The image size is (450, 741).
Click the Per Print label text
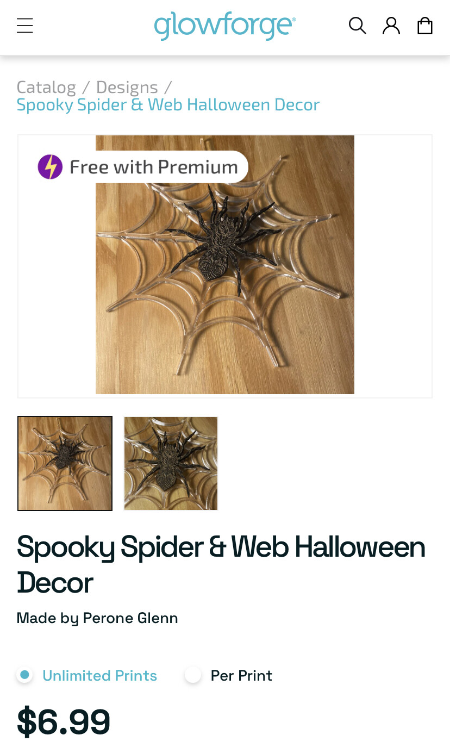click(x=241, y=675)
